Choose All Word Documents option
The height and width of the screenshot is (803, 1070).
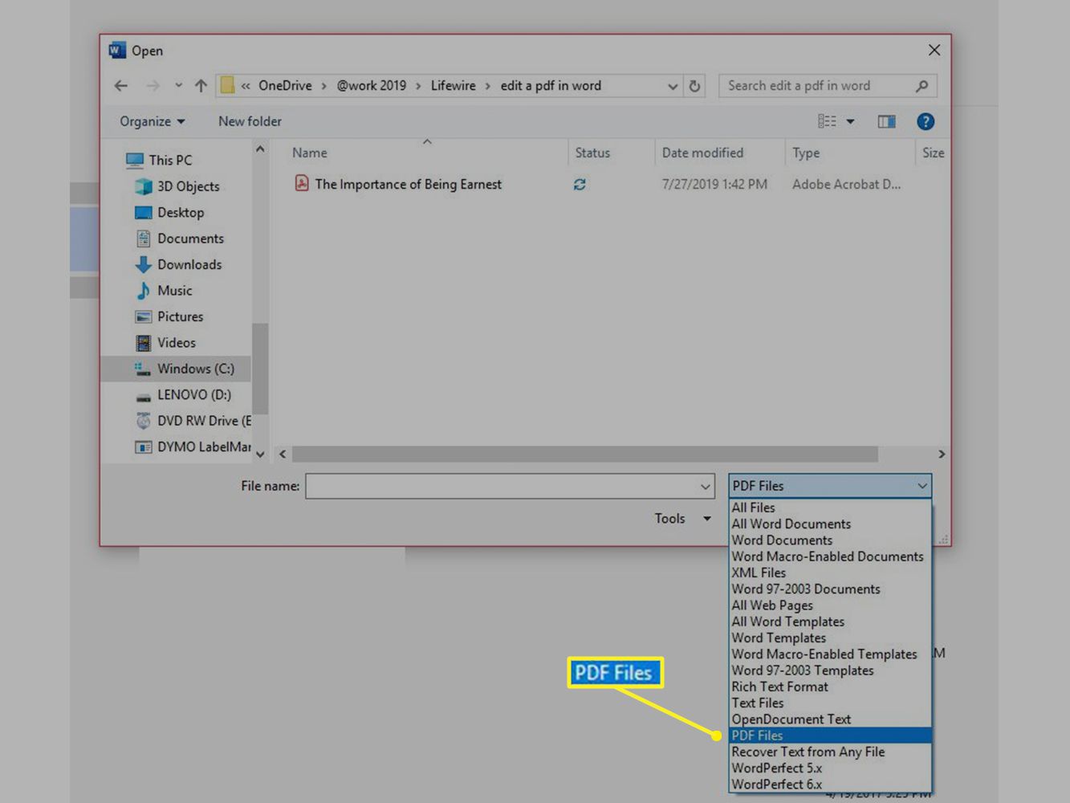[830, 524]
